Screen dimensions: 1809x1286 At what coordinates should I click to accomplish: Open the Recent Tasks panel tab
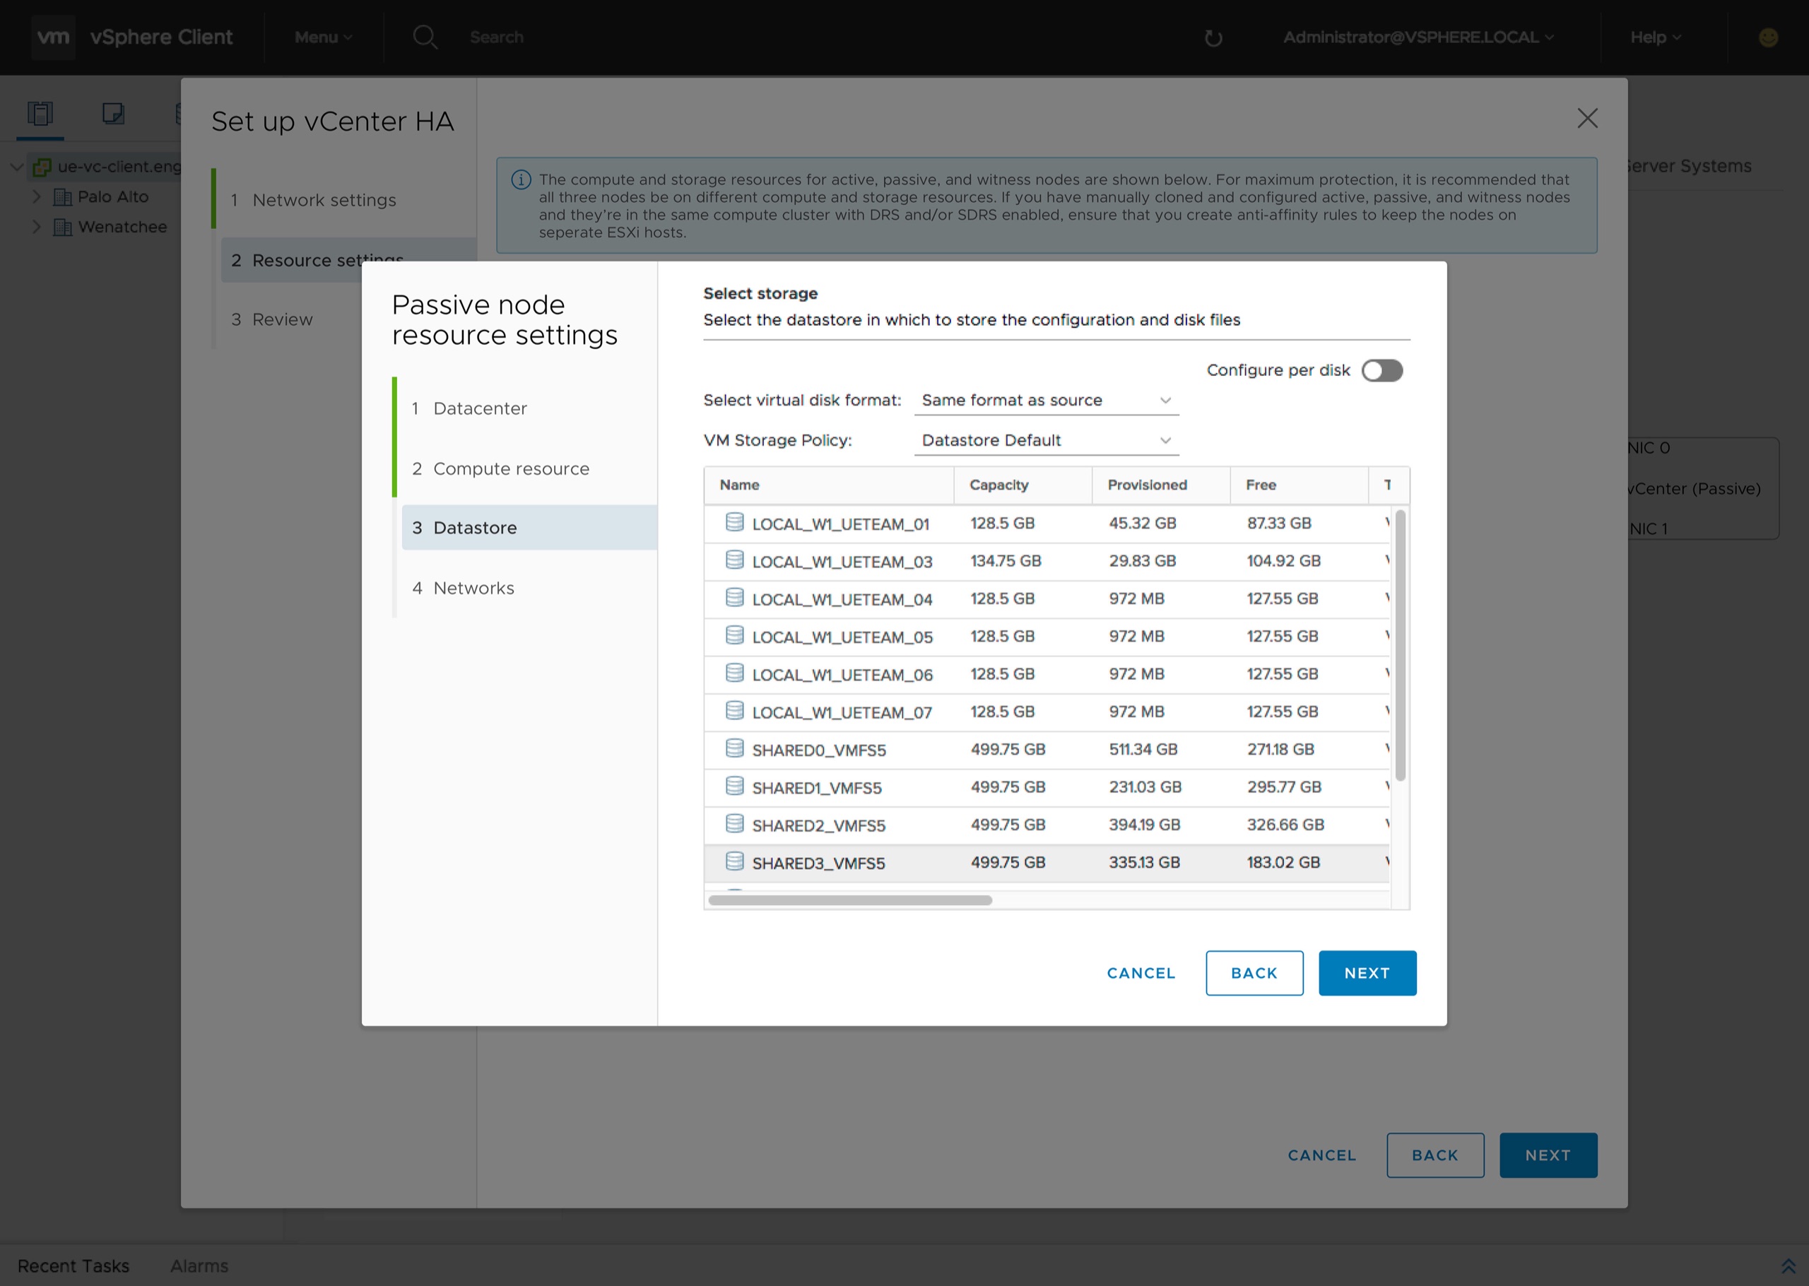(x=73, y=1266)
